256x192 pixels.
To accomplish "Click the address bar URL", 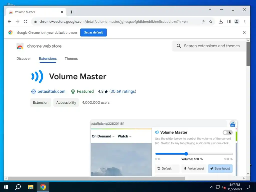I will click(113, 21).
